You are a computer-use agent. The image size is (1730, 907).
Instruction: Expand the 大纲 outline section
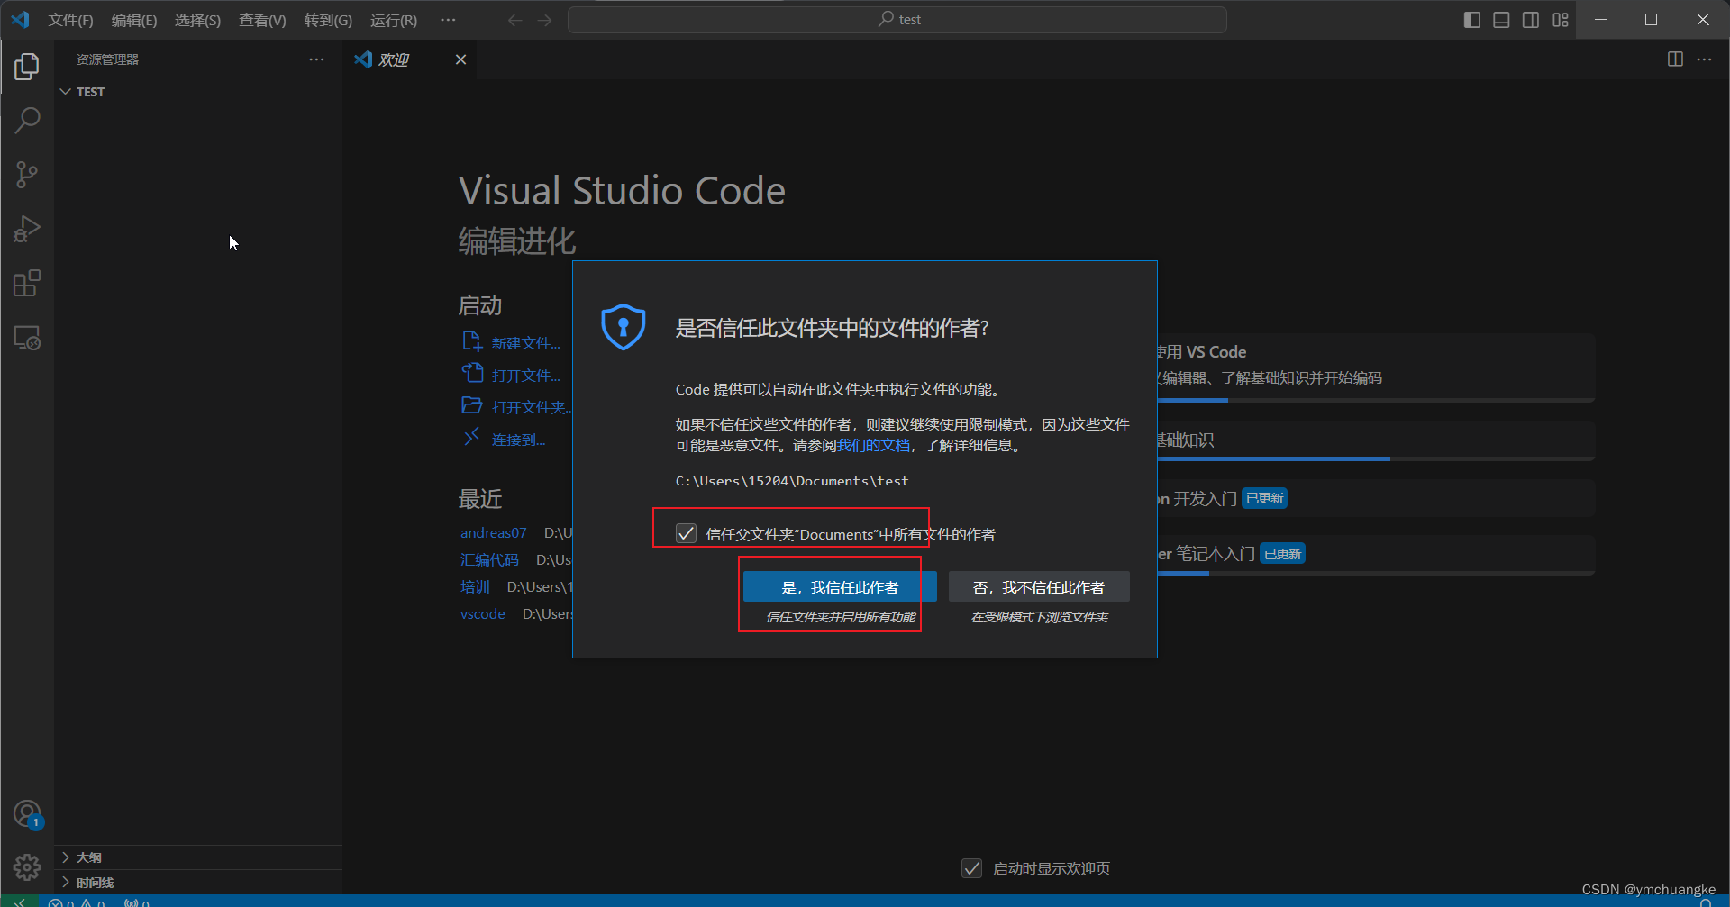pos(198,857)
